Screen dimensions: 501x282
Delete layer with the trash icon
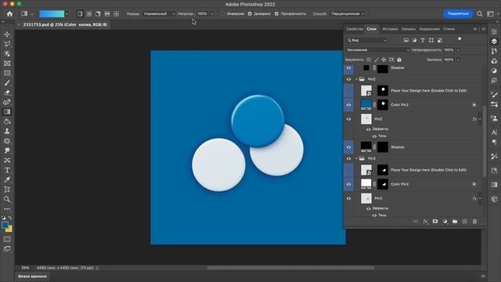pyautogui.click(x=474, y=222)
